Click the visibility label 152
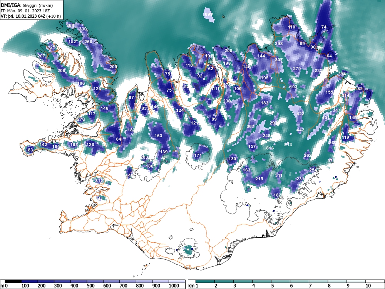 (x=72, y=42)
